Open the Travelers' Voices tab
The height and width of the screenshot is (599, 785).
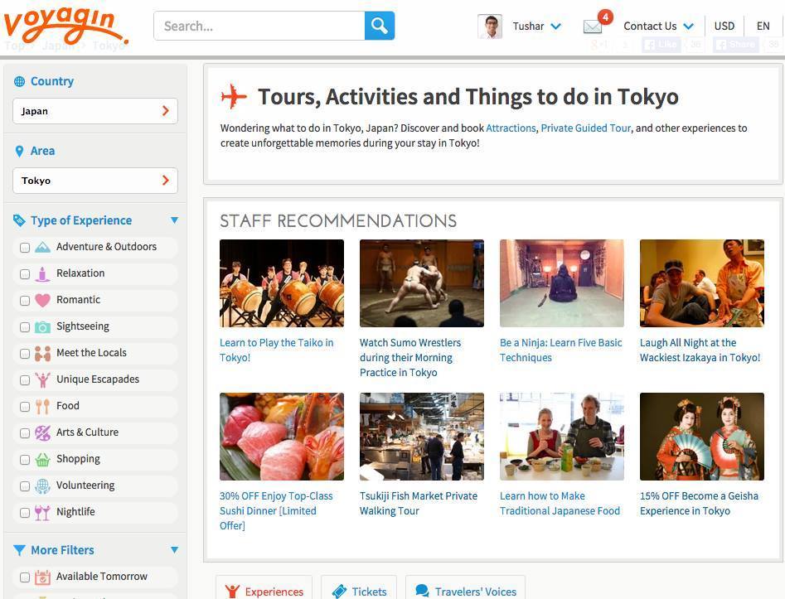465,591
